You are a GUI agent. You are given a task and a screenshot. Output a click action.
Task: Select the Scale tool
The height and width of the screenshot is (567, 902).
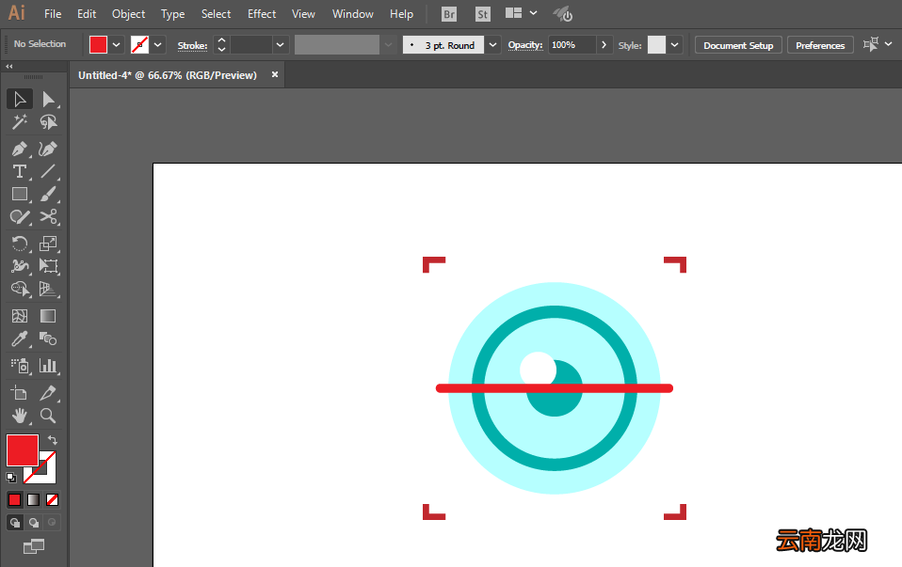(48, 244)
